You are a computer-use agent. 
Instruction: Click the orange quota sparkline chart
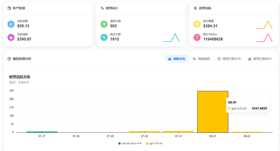(x=264, y=25)
